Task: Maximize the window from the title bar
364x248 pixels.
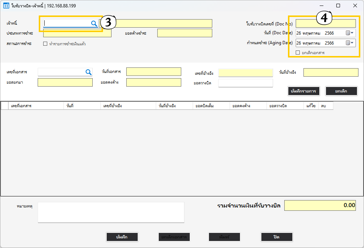Action: point(338,6)
